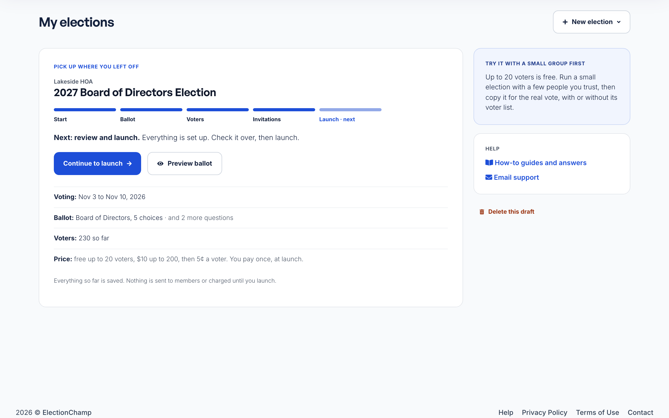
Task: Click the Next: review and launch message
Action: 176,137
